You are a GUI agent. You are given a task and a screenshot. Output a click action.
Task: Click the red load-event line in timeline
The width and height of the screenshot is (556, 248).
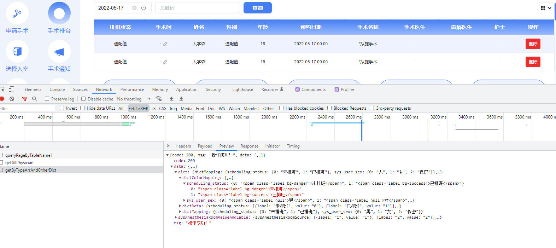pyautogui.click(x=427, y=130)
